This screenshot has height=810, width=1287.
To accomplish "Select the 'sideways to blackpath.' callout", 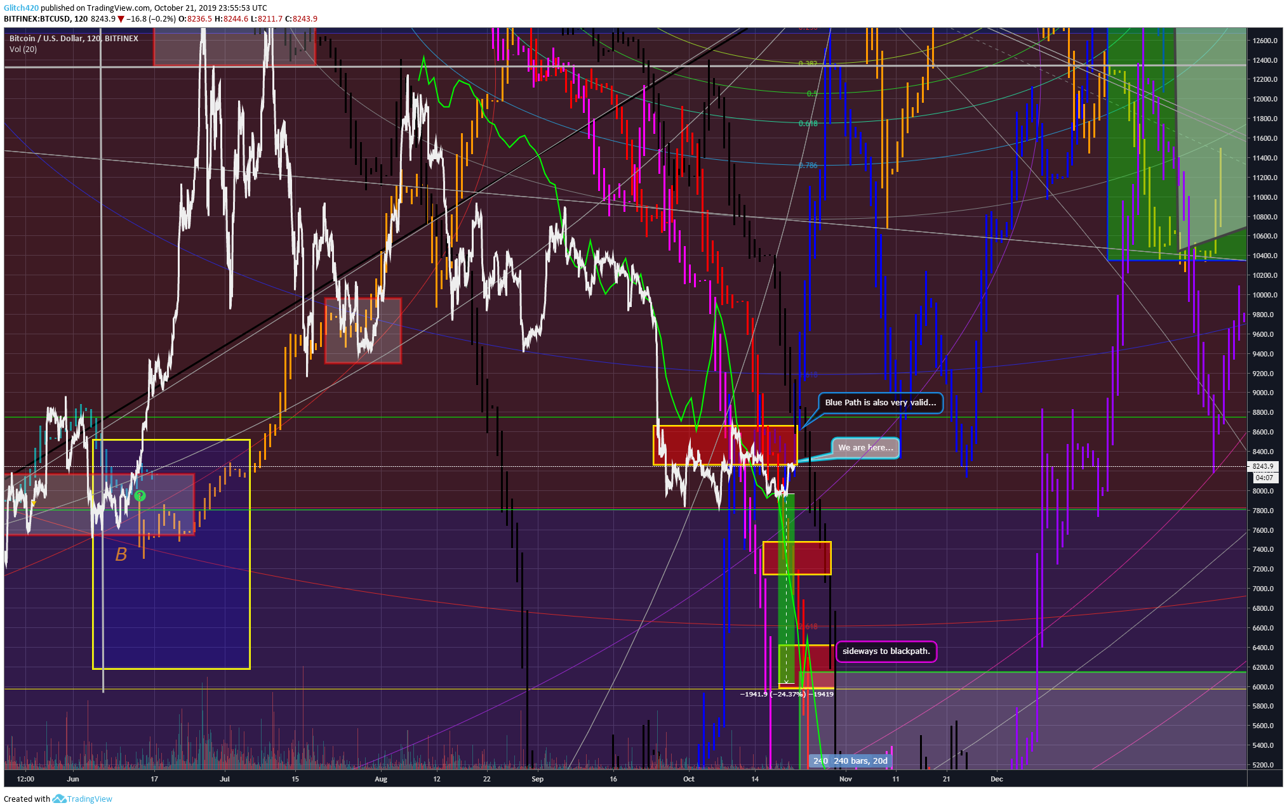I will pos(886,651).
